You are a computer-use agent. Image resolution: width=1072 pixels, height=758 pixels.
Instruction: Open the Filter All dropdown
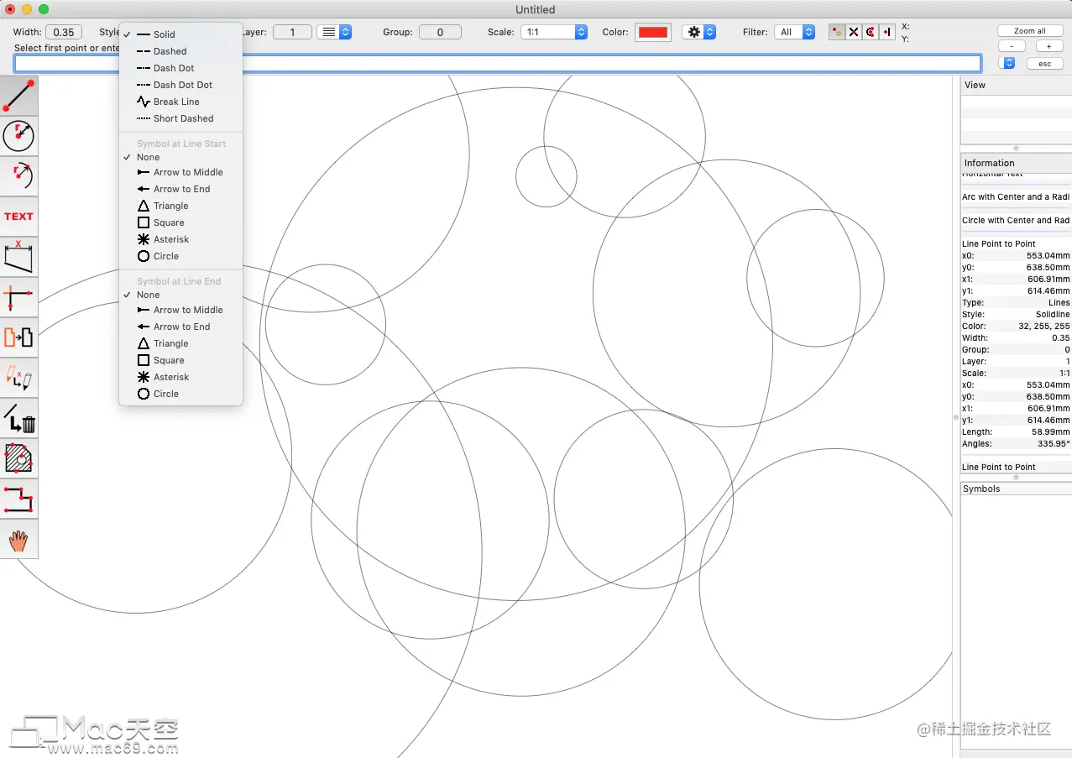tap(795, 32)
